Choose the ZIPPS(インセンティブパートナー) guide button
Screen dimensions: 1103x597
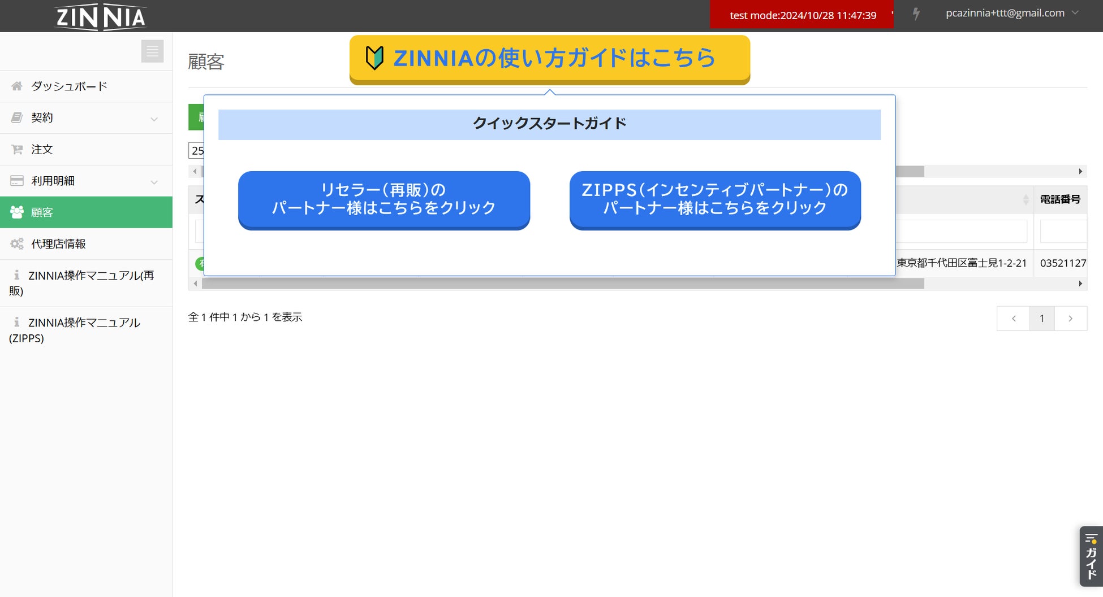(715, 200)
